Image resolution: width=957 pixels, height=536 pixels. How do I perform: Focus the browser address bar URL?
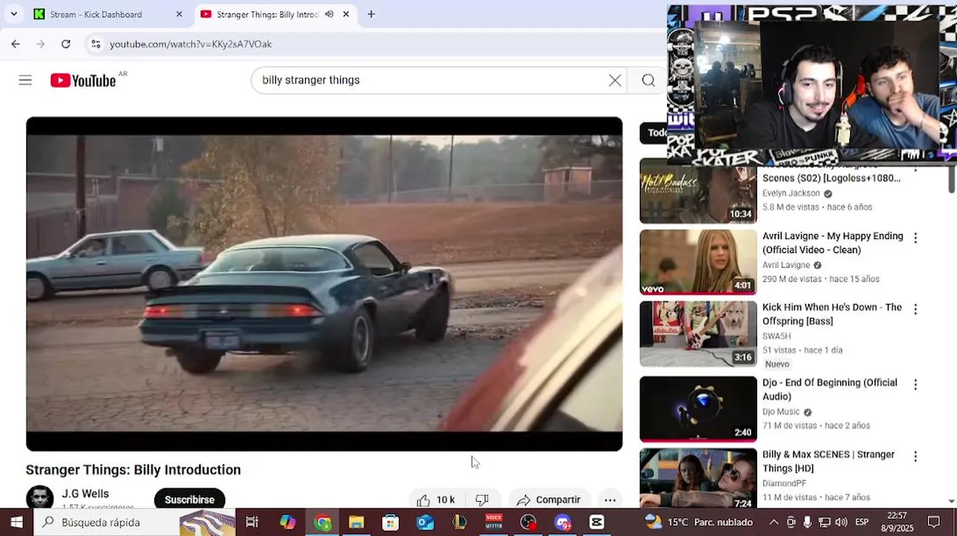[191, 44]
